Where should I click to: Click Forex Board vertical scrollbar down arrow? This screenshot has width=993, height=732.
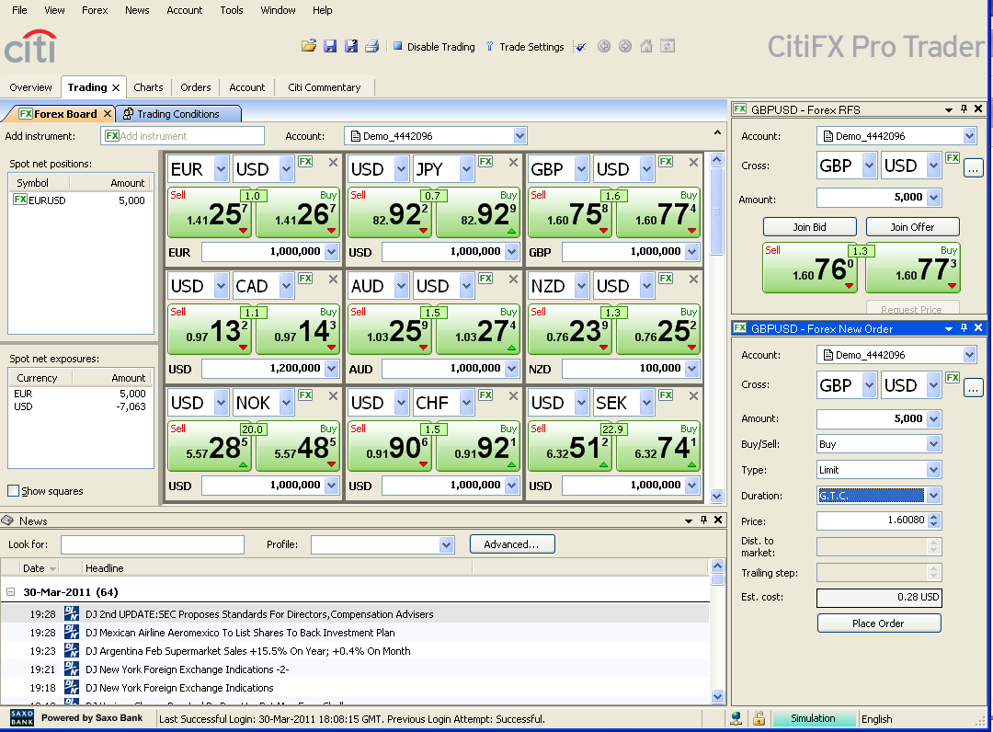click(716, 495)
